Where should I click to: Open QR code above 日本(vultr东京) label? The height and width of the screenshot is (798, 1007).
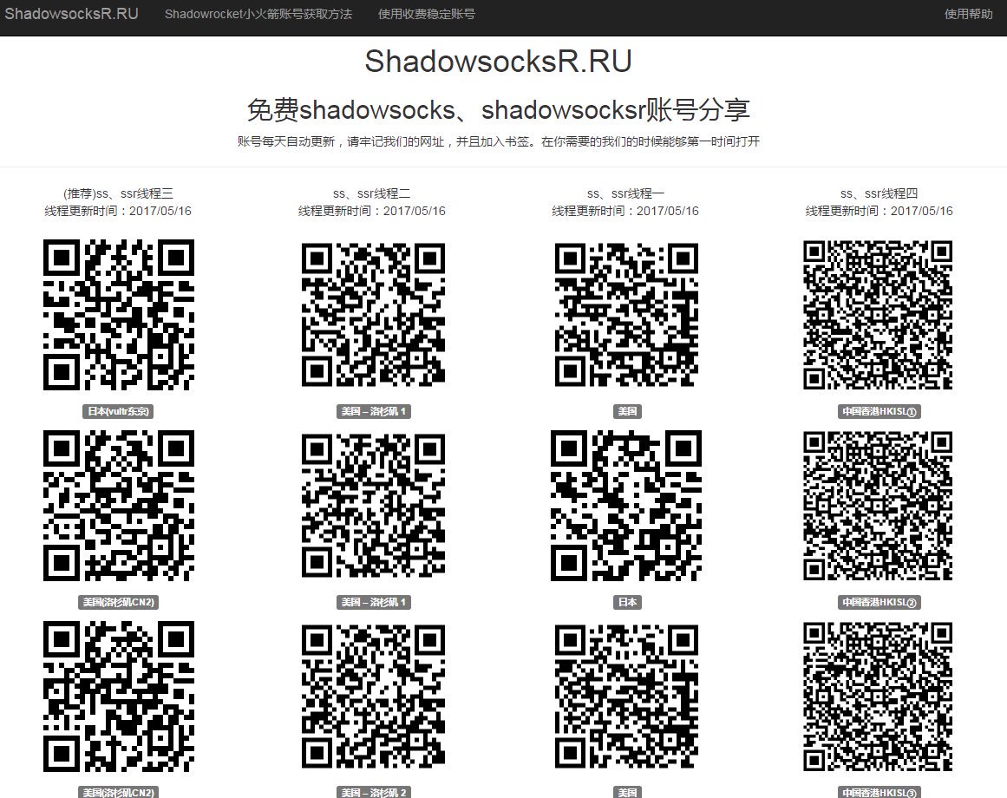[119, 315]
